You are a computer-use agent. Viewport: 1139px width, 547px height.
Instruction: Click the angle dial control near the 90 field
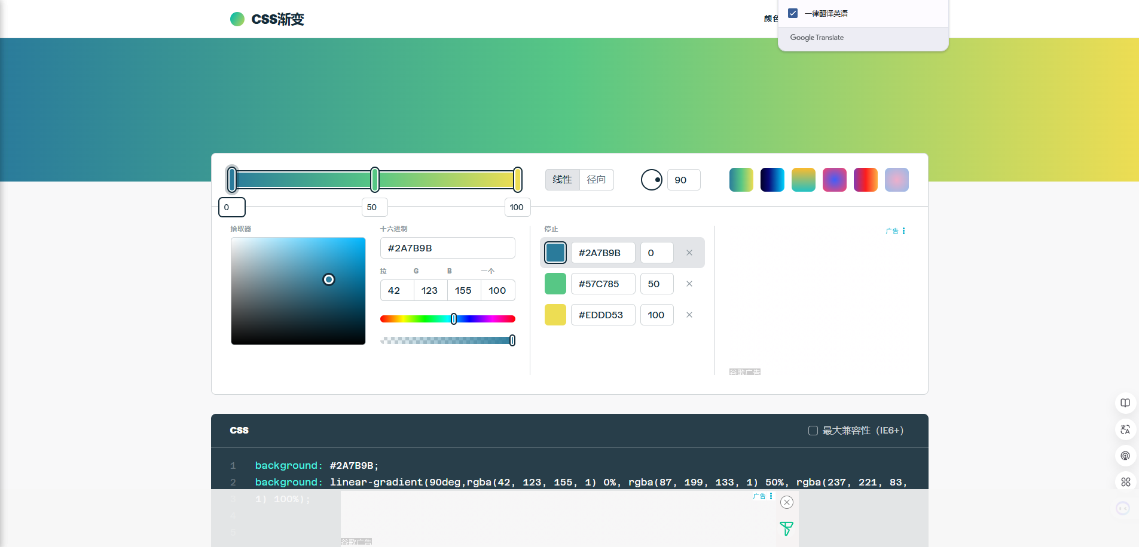651,179
